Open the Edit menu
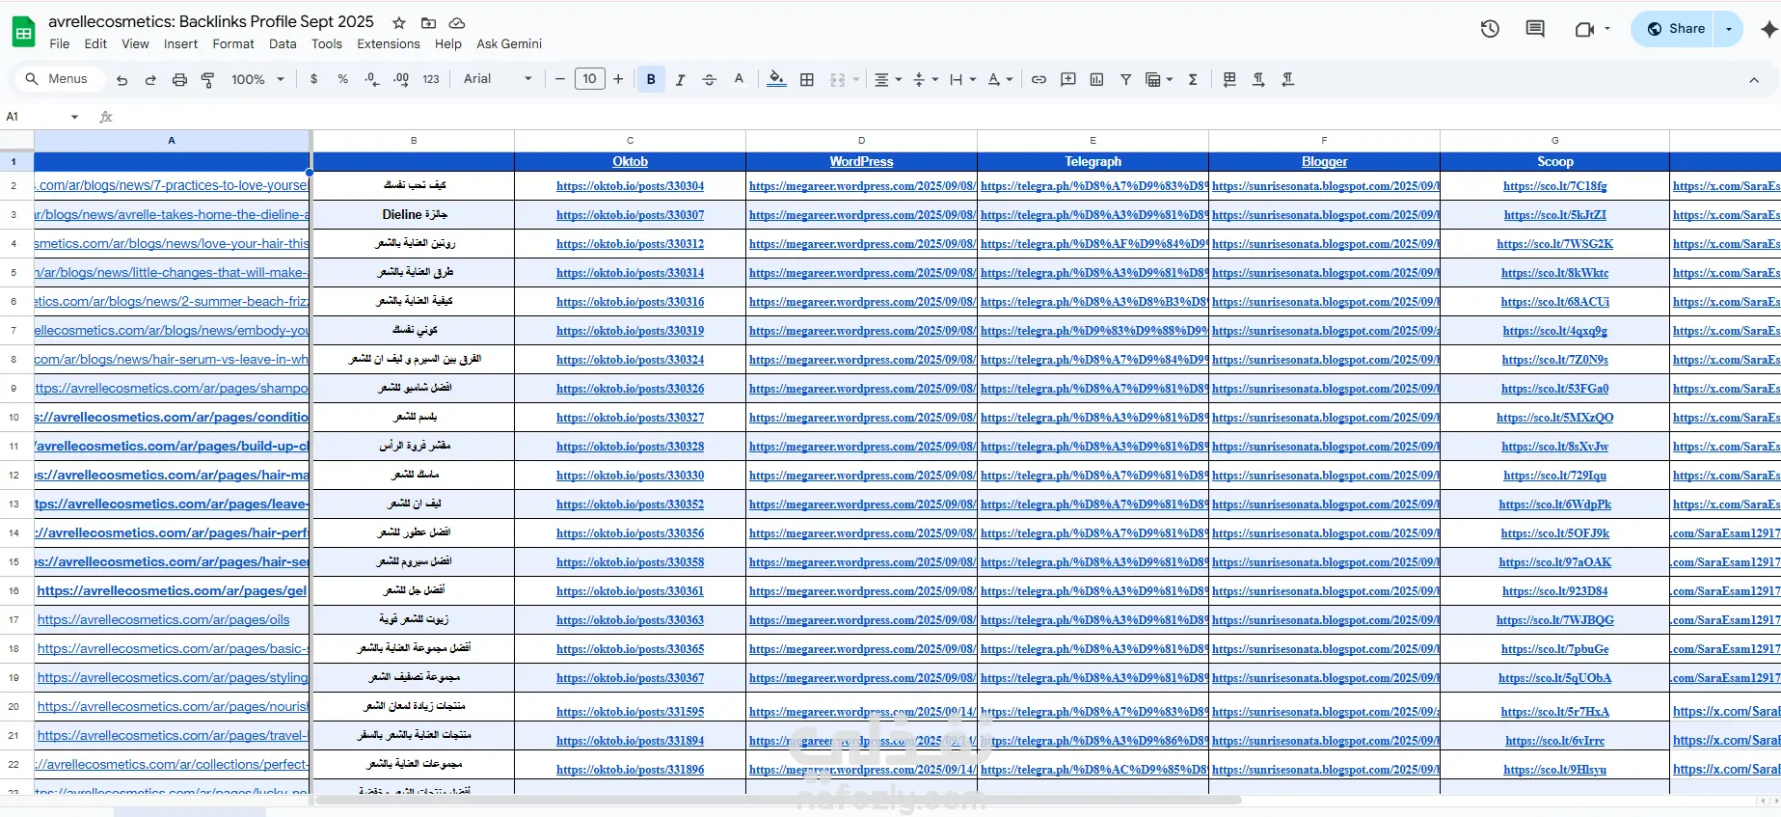1781x817 pixels. [95, 44]
